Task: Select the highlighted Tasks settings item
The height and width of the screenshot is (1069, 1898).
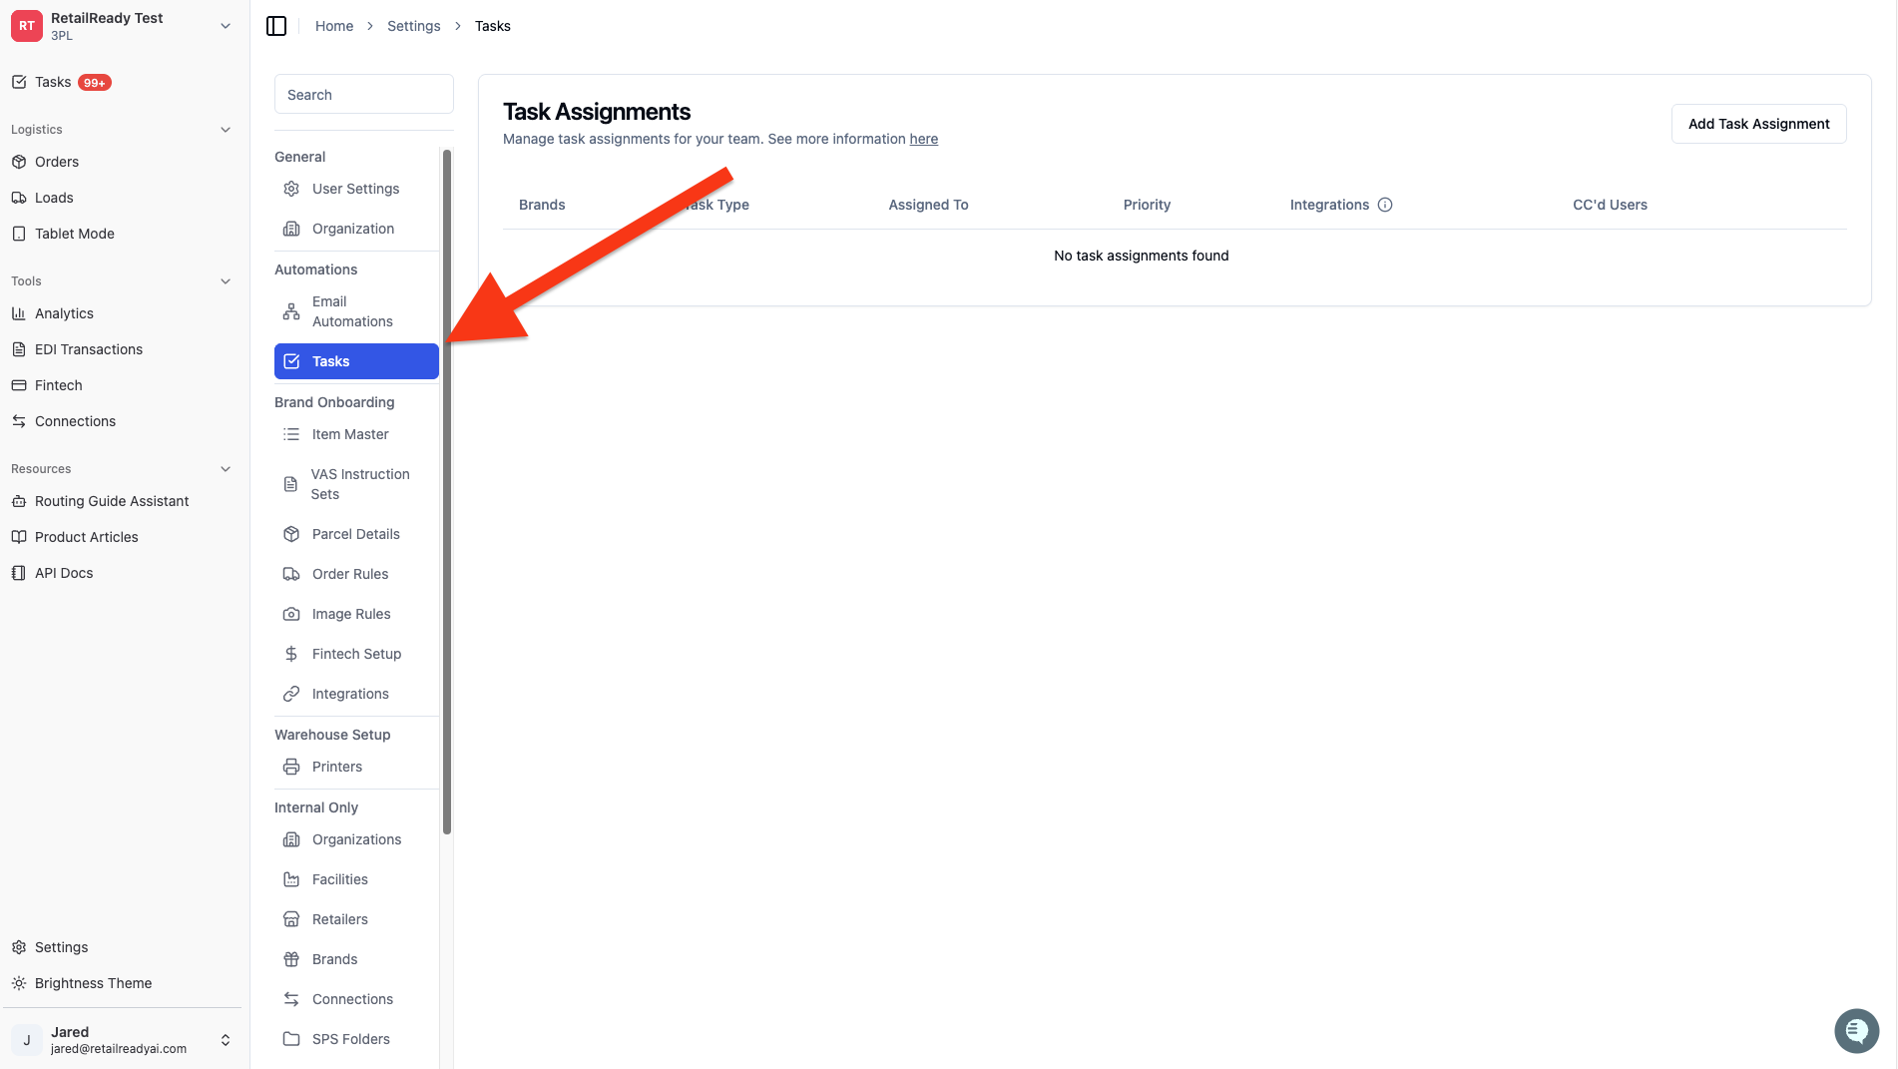Action: tap(356, 361)
